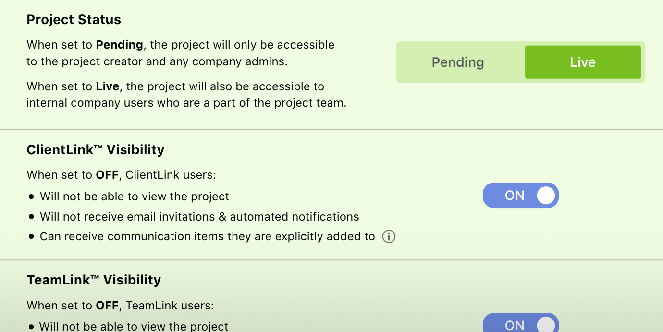Click the bold 'Pending' word in the description
The height and width of the screenshot is (332, 663).
[x=119, y=45]
